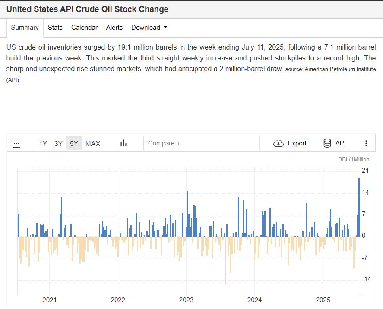Image resolution: width=383 pixels, height=309 pixels.
Task: Open the three-dot more options menu
Action: coord(366,143)
